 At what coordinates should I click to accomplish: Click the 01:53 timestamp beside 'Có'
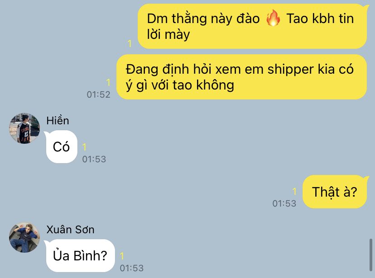coord(94,159)
